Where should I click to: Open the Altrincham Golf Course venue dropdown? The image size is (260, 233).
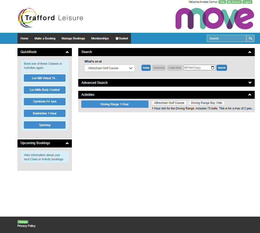[x=110, y=68]
